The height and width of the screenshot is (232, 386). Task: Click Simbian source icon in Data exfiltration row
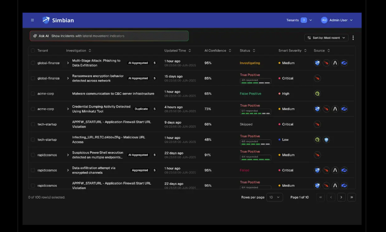[x=317, y=170]
